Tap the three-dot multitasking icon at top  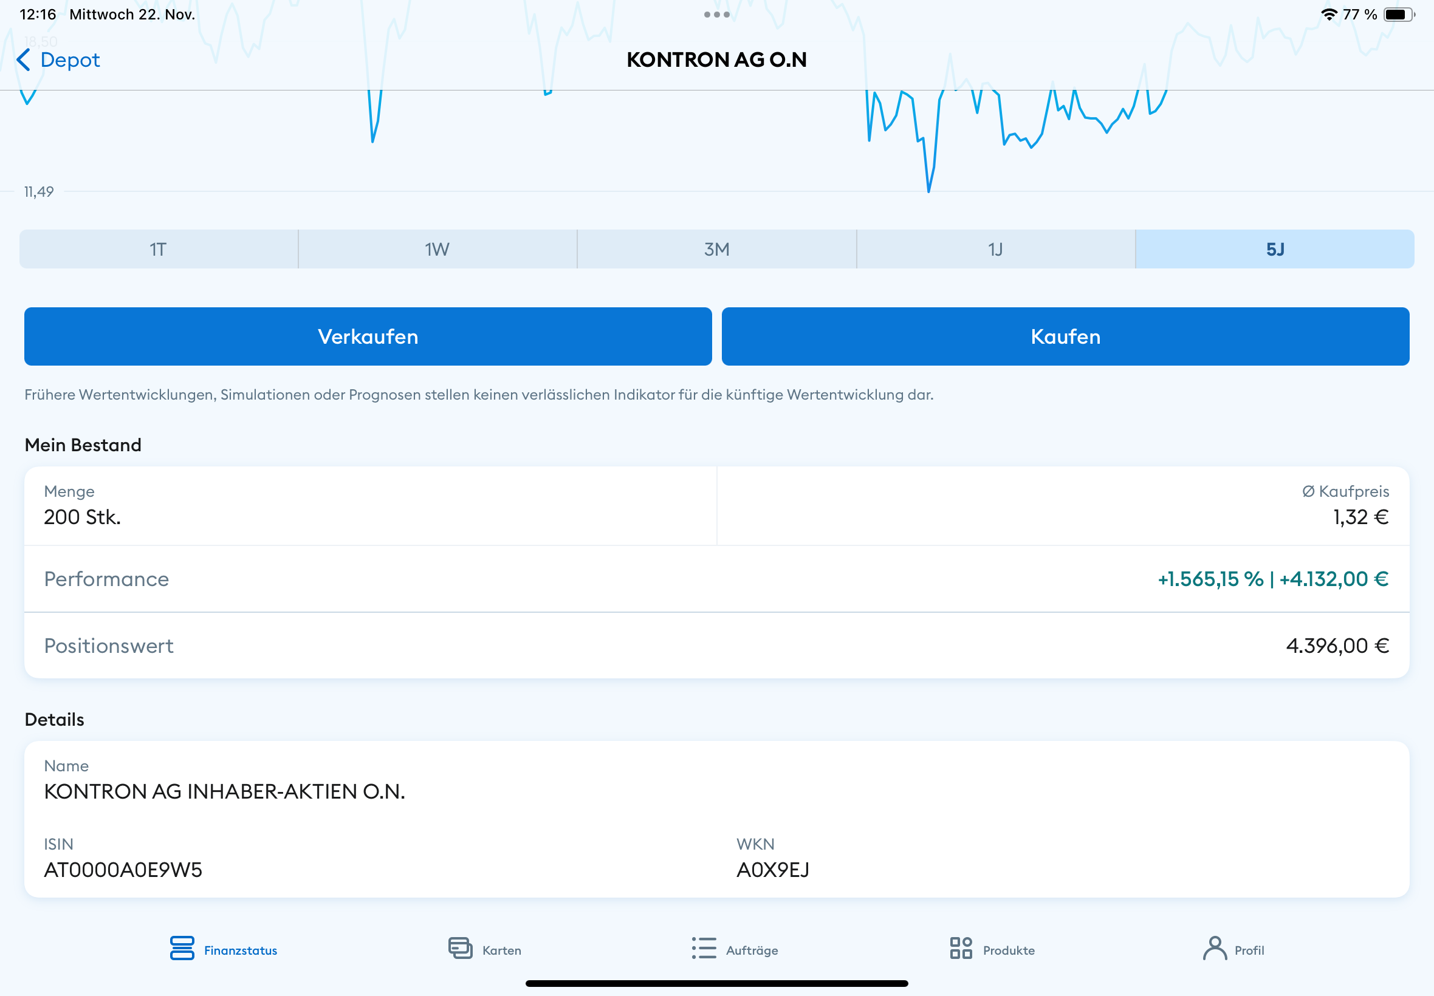click(716, 15)
